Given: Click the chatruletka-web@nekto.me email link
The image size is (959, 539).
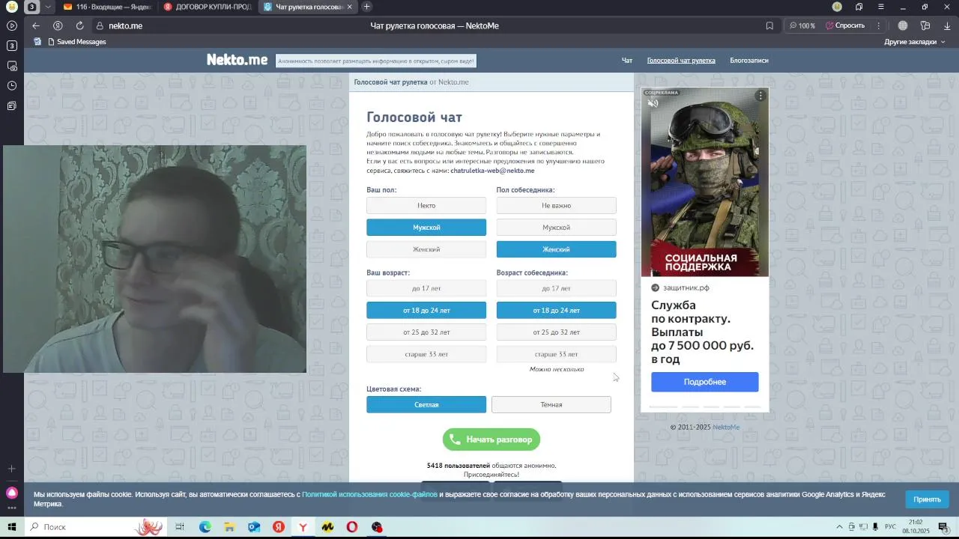Looking at the screenshot, I should [492, 171].
